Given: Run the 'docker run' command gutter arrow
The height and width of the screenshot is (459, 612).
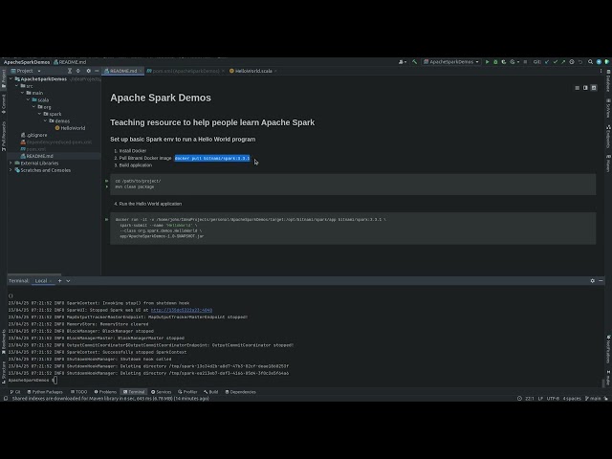Looking at the screenshot, I should pyautogui.click(x=106, y=219).
